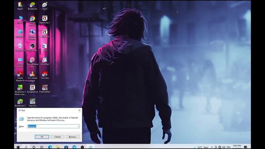The image size is (265, 149).
Task: Open the Windows Start menu
Action: 18,147
